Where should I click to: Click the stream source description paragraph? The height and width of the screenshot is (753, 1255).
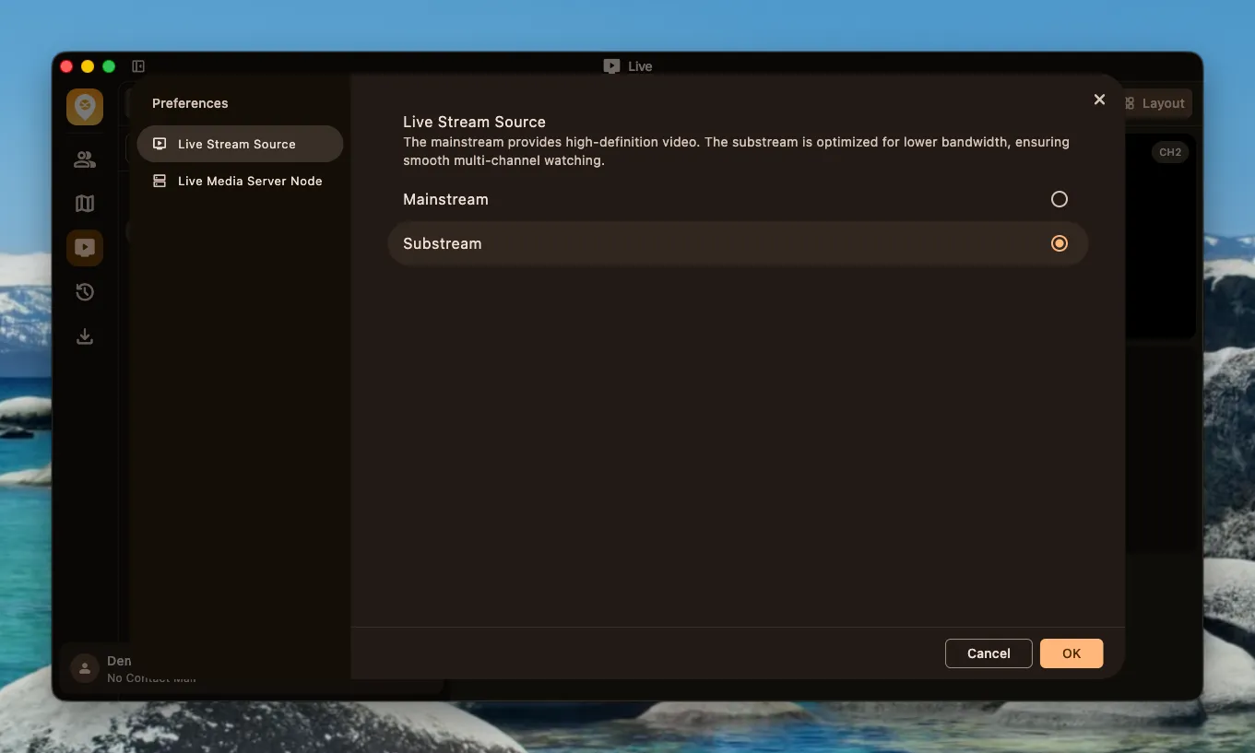coord(736,151)
